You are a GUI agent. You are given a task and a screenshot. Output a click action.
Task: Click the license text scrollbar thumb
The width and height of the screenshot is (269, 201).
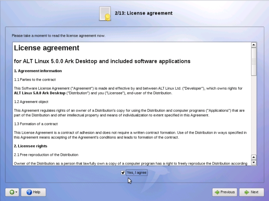pyautogui.click(x=254, y=61)
